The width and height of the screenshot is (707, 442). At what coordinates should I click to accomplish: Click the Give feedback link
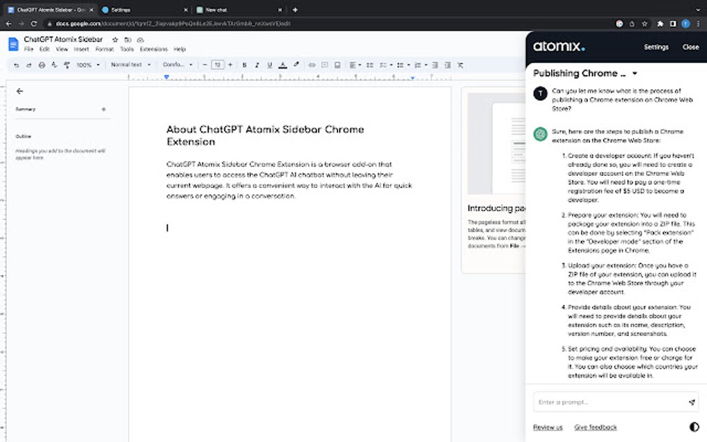coord(595,427)
